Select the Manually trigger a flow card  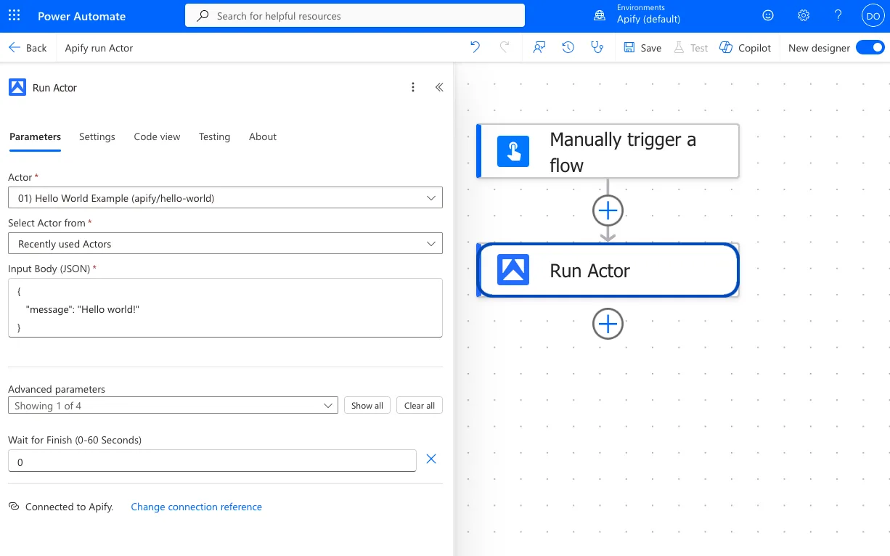coord(608,151)
